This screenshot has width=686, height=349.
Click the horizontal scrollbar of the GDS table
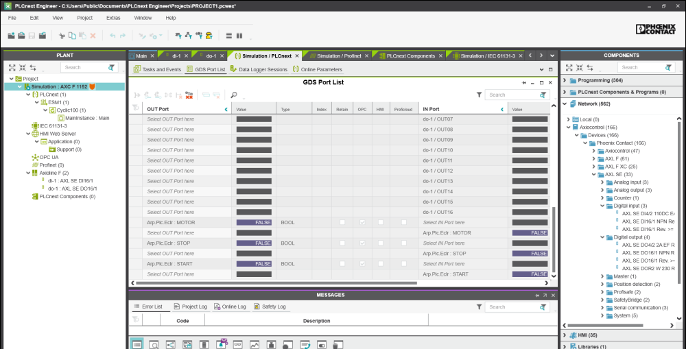274,282
